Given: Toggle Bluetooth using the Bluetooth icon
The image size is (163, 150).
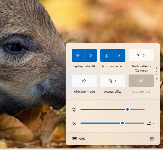Looking at the screenshot, I should tap(106, 55).
